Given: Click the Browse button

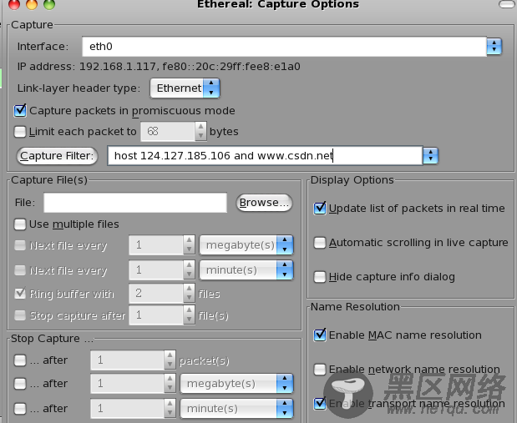Looking at the screenshot, I should coord(264,203).
